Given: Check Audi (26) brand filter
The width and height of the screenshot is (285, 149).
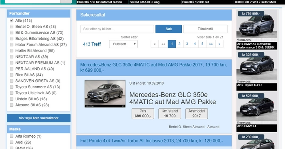Looking at the screenshot, I should [12, 142].
